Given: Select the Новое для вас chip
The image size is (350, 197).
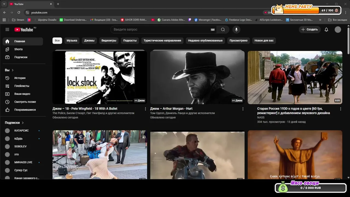Looking at the screenshot, I should 264,40.
